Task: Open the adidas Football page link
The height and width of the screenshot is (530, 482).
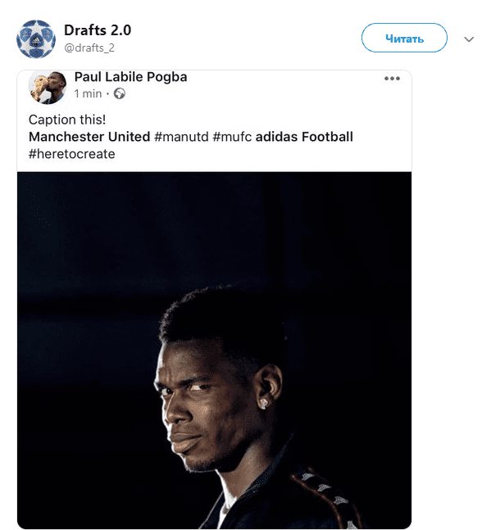Action: (304, 137)
